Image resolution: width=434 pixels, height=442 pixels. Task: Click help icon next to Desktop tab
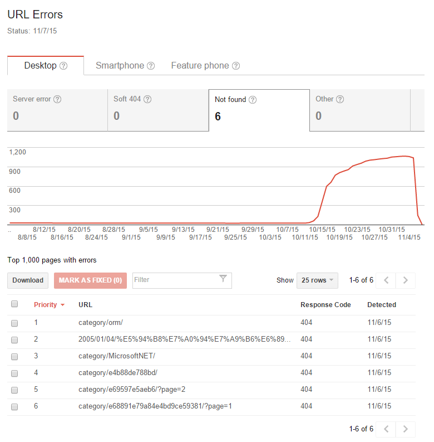click(63, 66)
